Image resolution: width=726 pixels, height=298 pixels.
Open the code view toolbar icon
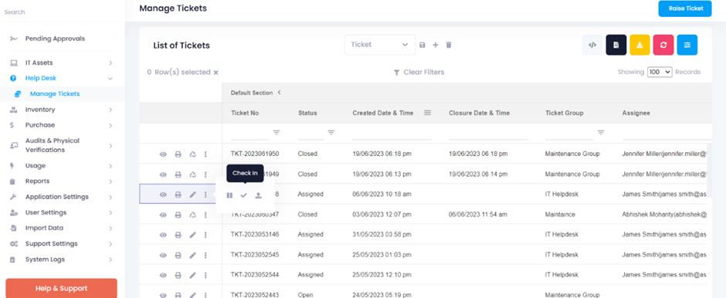tap(592, 45)
